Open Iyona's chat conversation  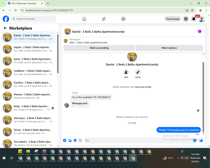(x=28, y=60)
